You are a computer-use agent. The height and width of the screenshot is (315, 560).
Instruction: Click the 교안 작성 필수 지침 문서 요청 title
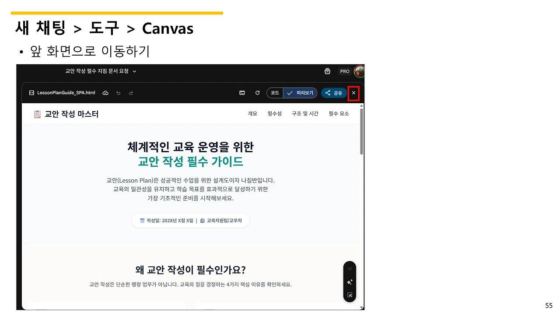(97, 71)
